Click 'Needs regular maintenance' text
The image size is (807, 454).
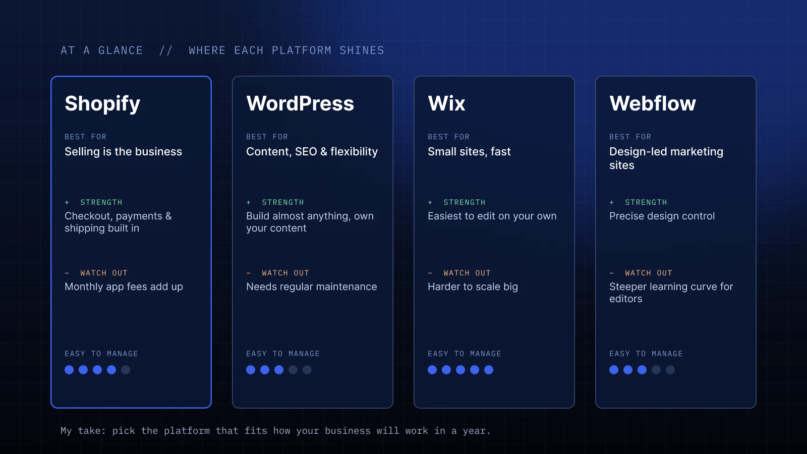[311, 287]
